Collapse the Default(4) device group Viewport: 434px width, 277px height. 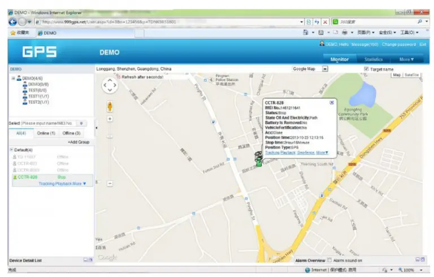coord(11,150)
